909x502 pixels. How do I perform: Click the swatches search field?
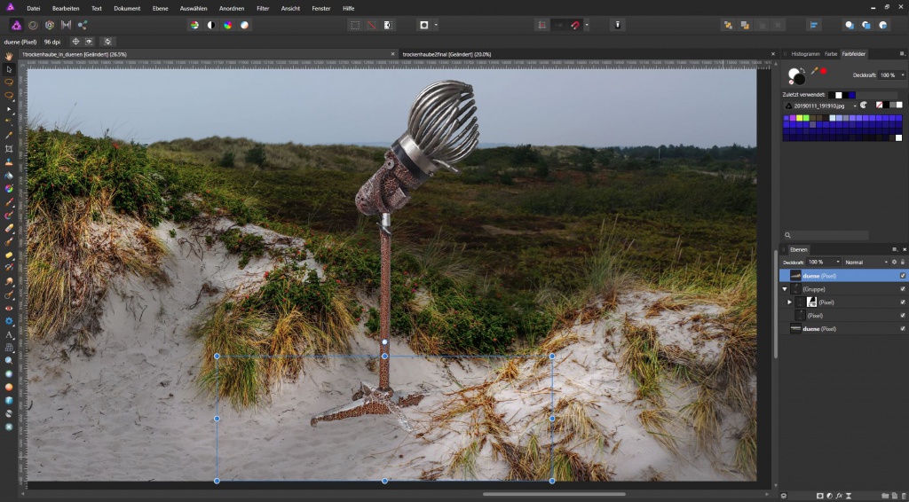pyautogui.click(x=826, y=236)
